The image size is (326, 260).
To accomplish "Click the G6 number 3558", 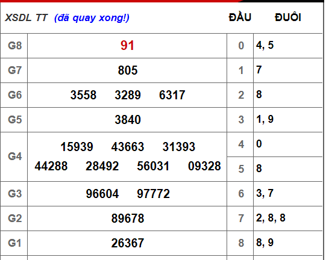I will 83,95.
